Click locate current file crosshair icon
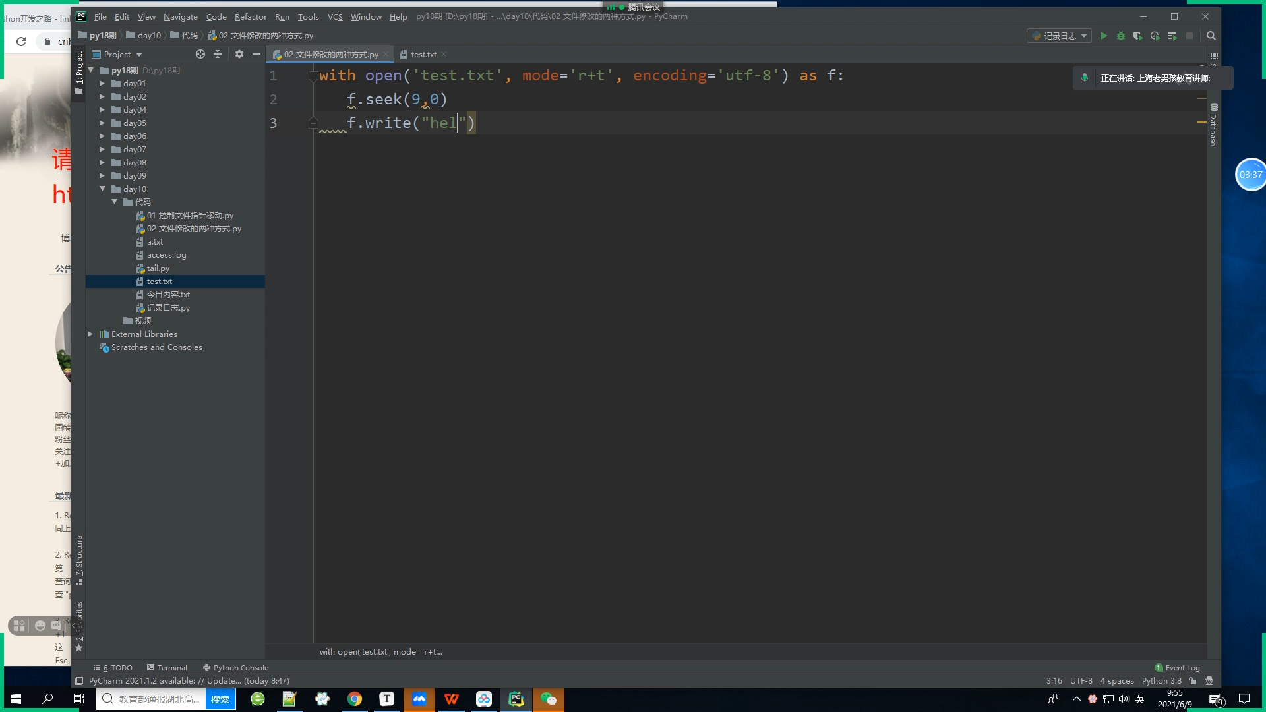Image resolution: width=1266 pixels, height=712 pixels. click(x=200, y=54)
